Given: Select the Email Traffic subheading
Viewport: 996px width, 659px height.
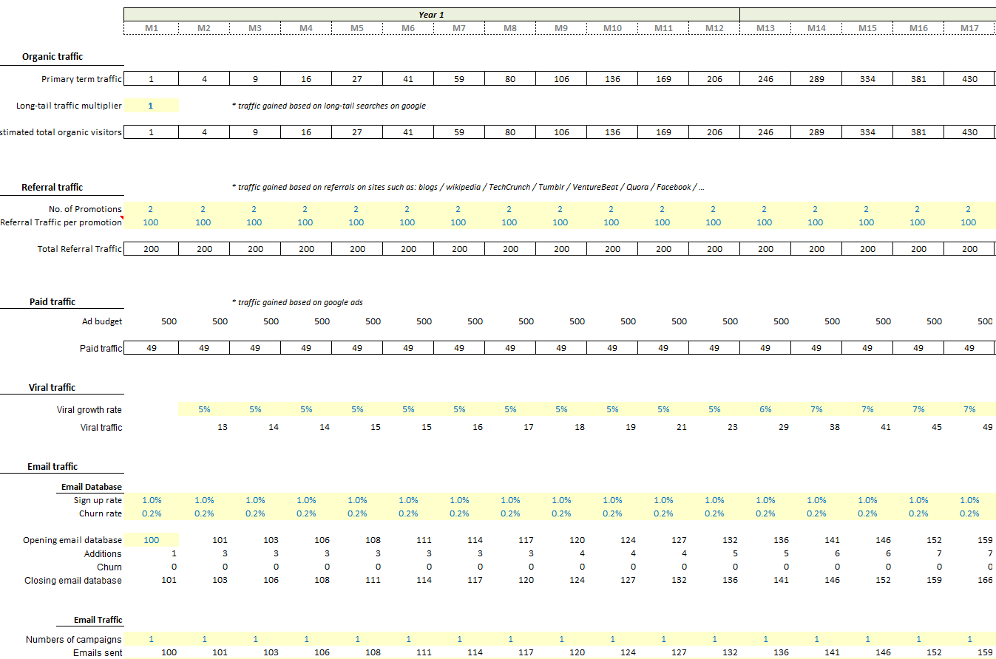Looking at the screenshot, I should 98,621.
